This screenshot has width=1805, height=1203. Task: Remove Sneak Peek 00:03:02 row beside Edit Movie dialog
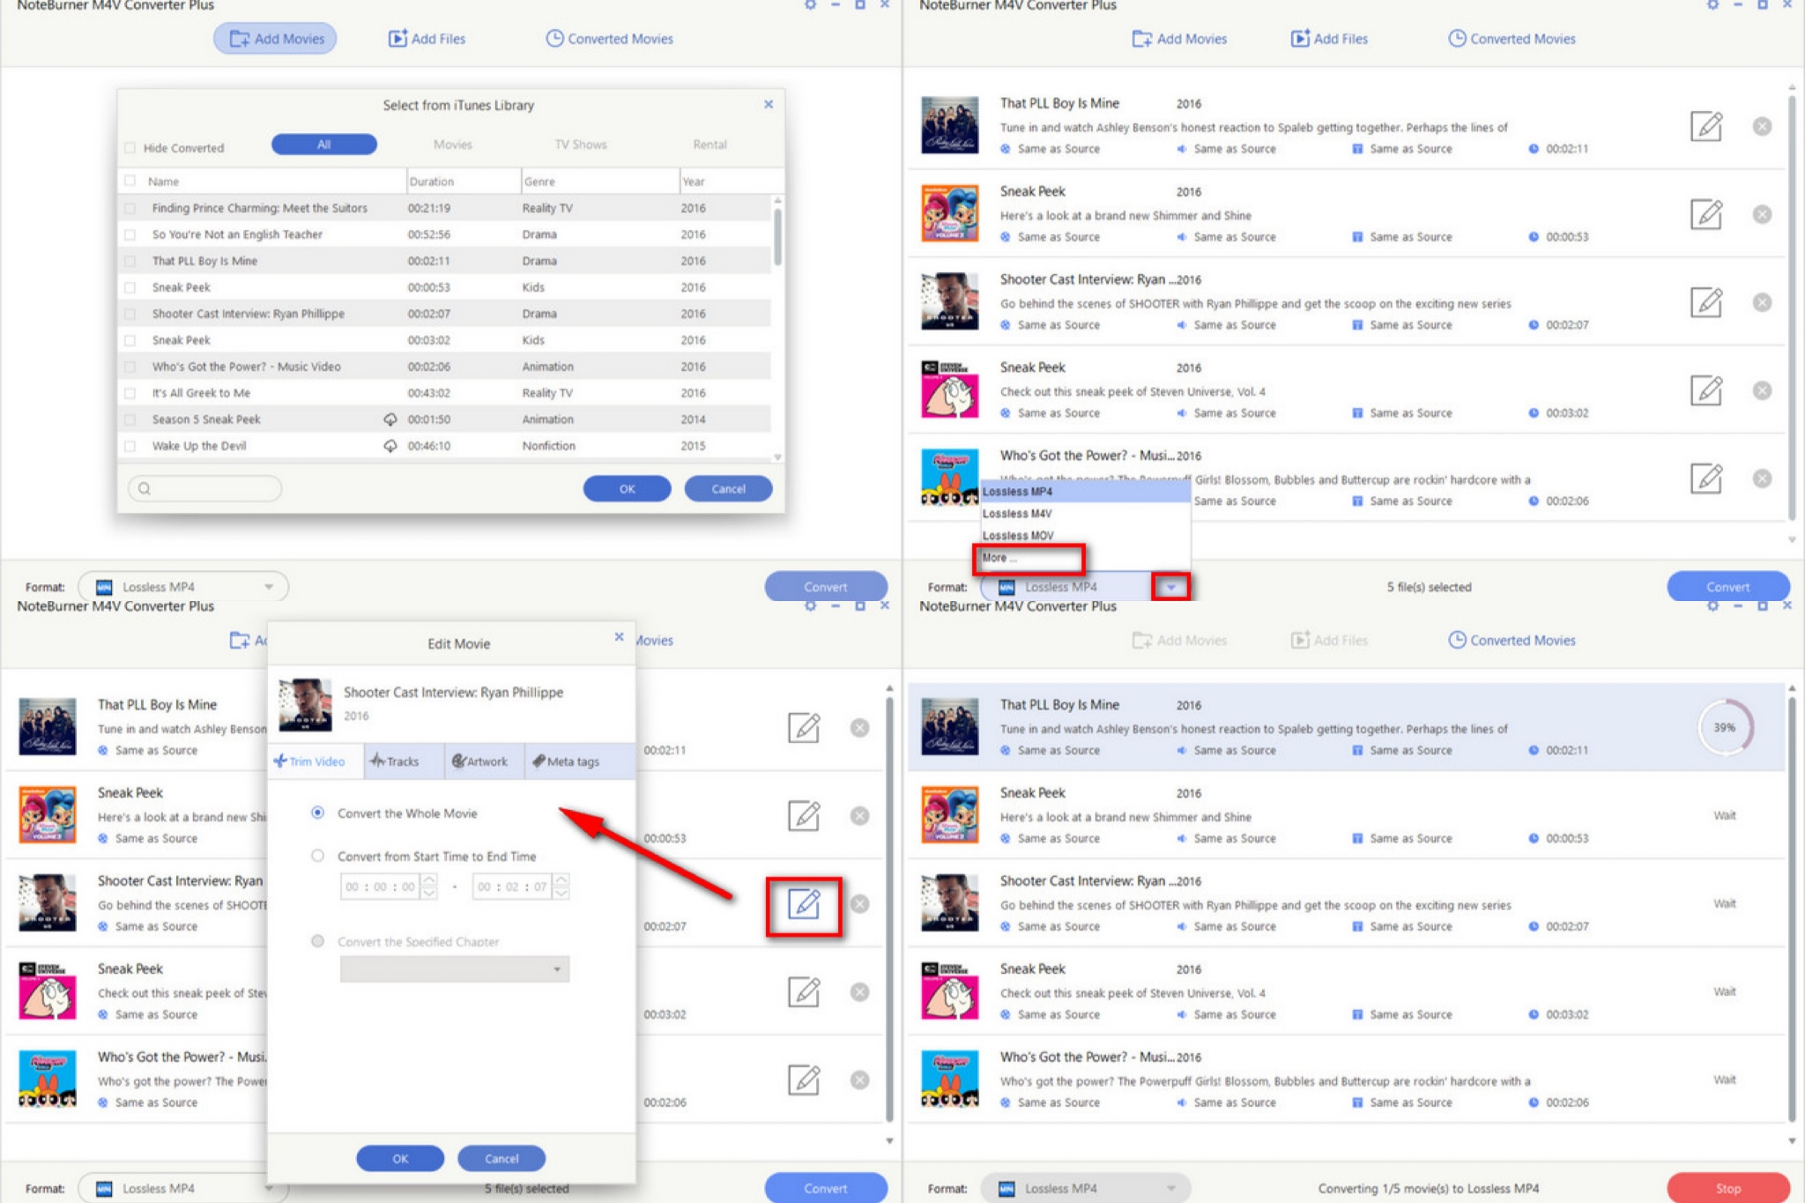[x=859, y=992]
